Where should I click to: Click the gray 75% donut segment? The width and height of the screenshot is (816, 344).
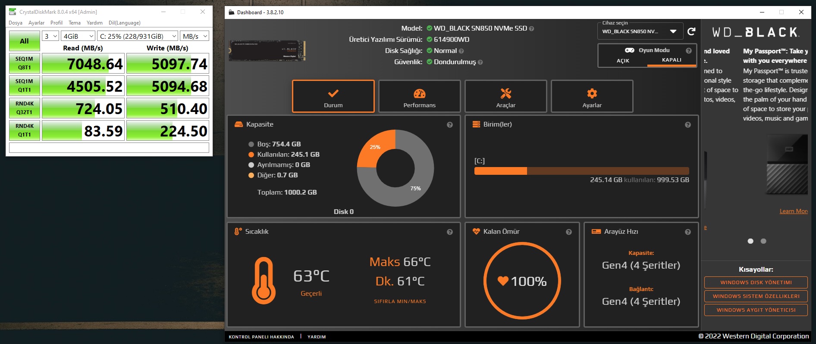coord(416,189)
